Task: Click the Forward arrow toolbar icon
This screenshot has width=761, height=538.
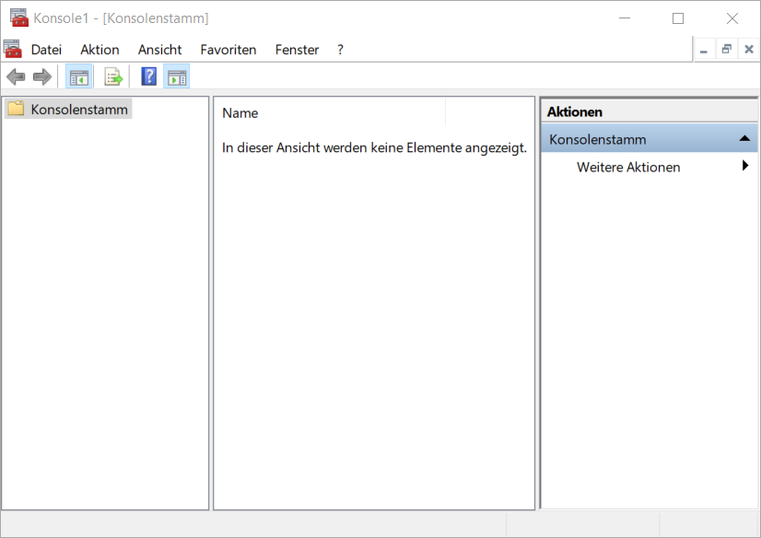Action: pos(41,77)
